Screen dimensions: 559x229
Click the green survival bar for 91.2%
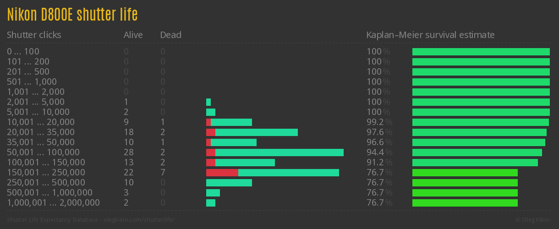(475, 163)
